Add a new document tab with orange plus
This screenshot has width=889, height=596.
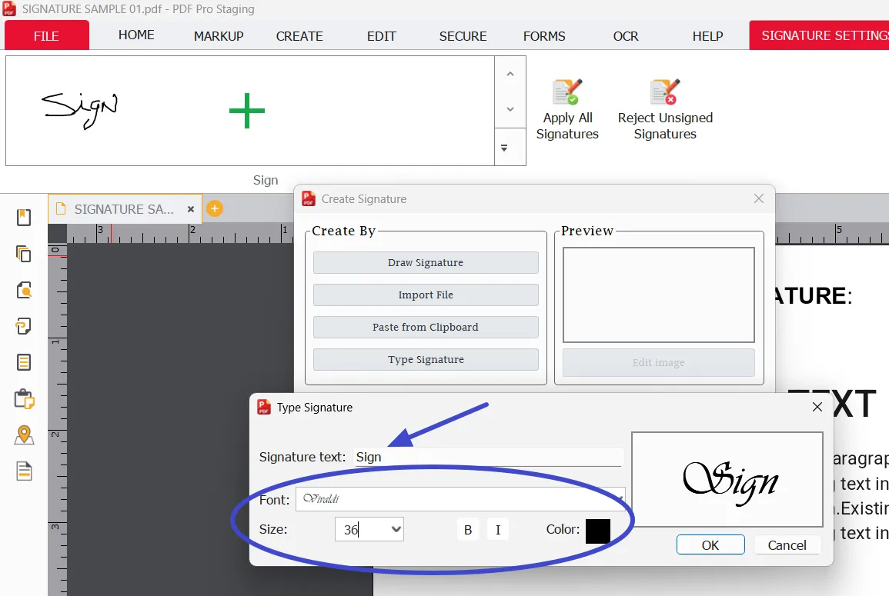coord(214,209)
